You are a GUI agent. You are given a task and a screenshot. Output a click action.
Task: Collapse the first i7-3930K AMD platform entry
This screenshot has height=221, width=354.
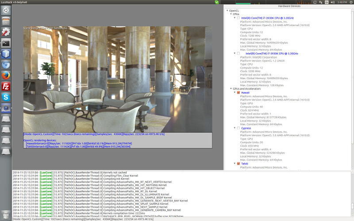tap(235, 18)
